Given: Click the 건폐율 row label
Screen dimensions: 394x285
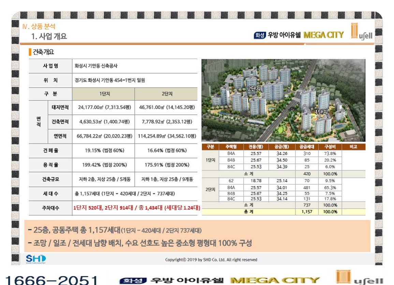Looking at the screenshot, I should (50, 150).
